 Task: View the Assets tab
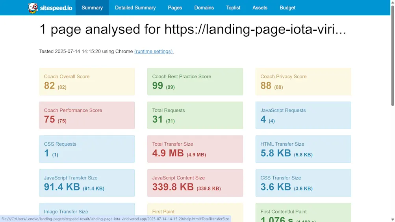pos(260,8)
